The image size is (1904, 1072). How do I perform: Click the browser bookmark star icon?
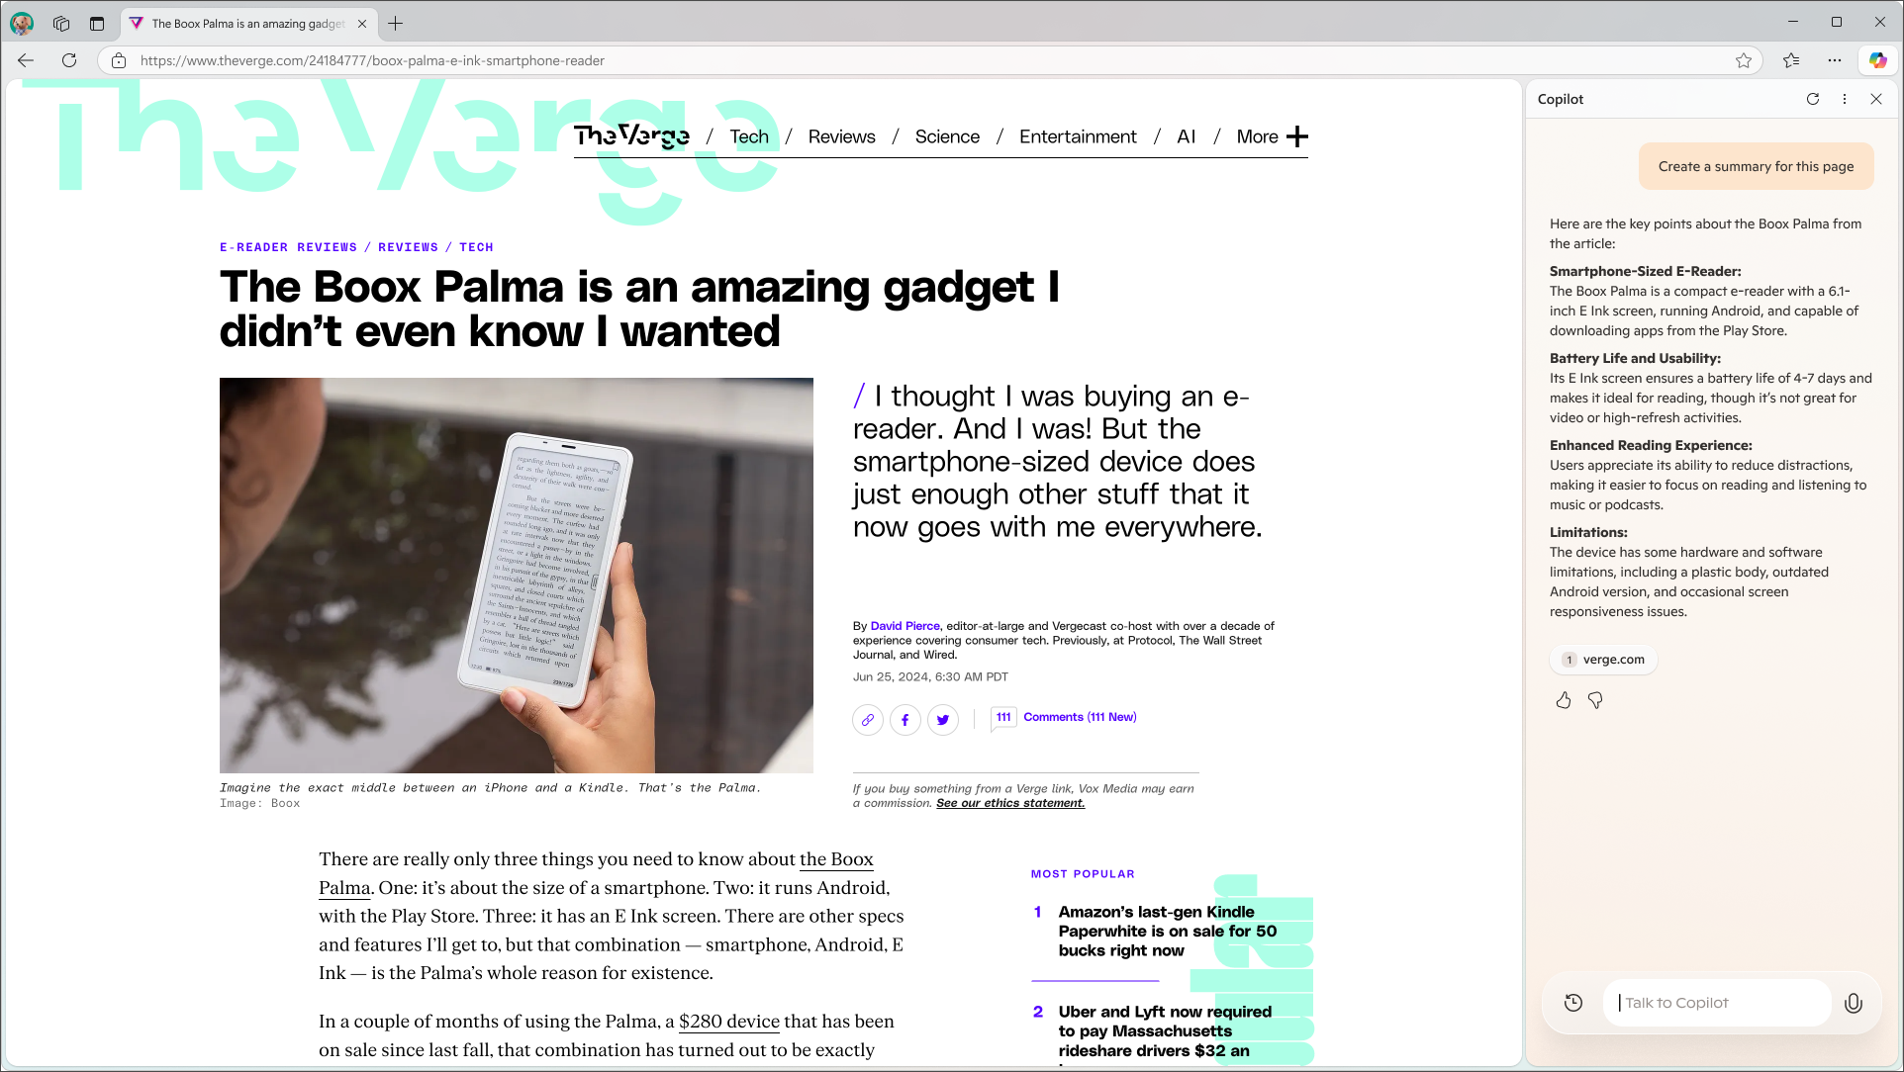pyautogui.click(x=1743, y=60)
